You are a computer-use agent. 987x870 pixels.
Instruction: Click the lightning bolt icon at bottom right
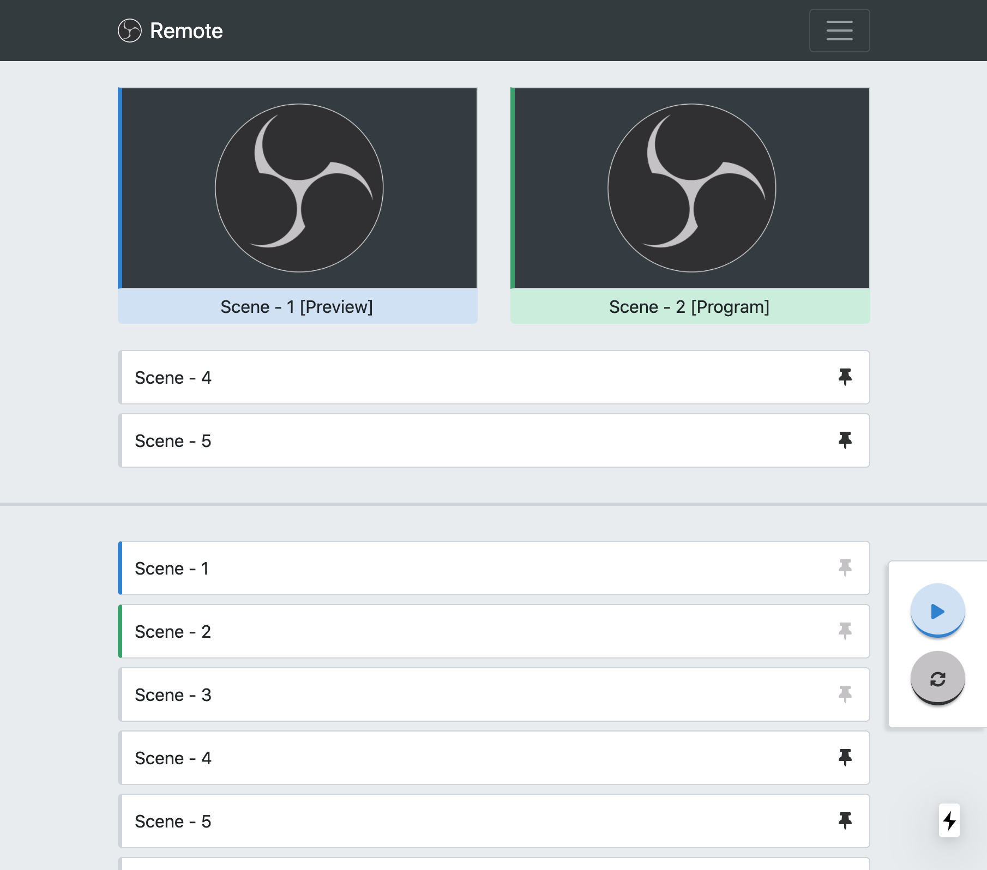(x=949, y=821)
